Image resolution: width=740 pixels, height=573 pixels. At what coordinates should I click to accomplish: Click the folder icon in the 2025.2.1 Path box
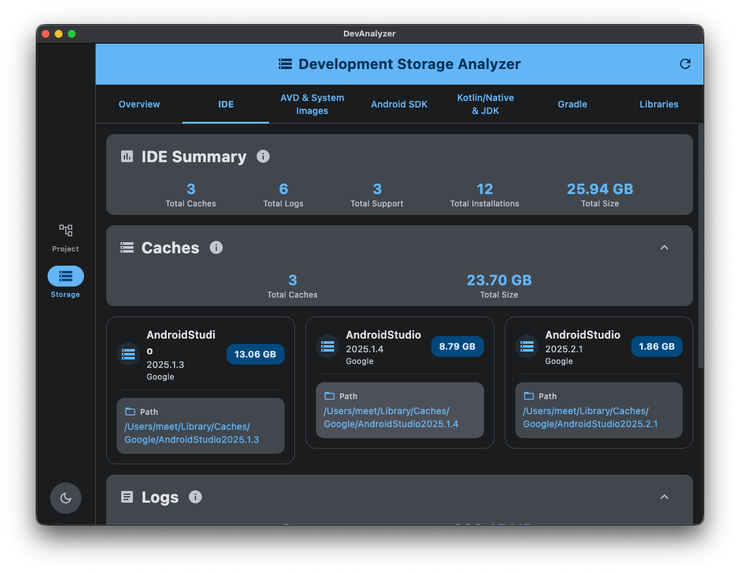528,396
